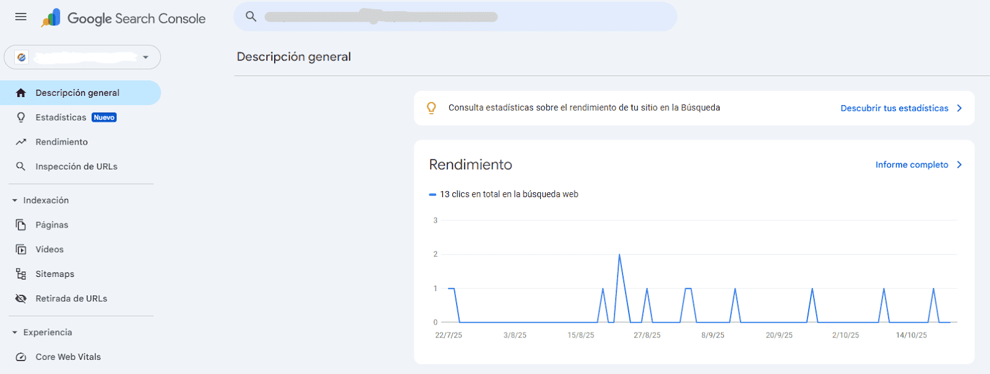Click the lightbulb icon beside Estadísticas
Screen dimensions: 990x374
21,117
